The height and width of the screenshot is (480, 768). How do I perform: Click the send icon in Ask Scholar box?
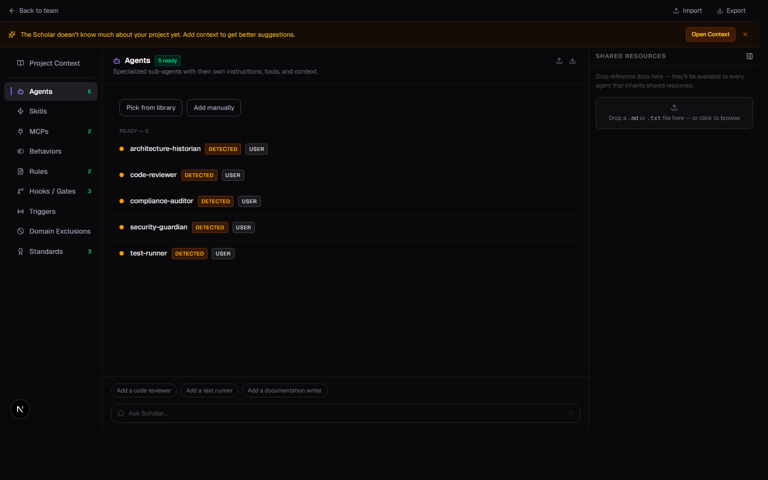point(570,413)
